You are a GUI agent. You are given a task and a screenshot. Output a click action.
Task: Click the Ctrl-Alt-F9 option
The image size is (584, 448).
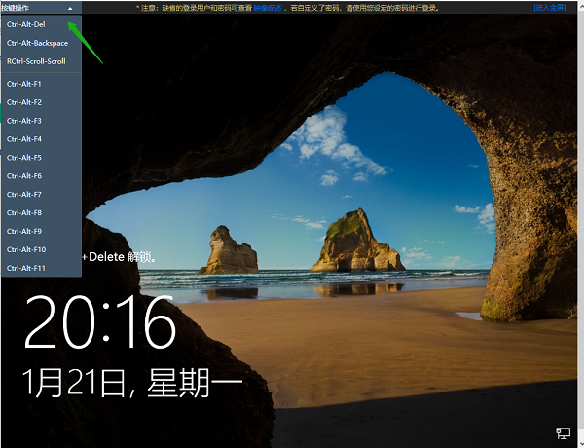(x=24, y=231)
